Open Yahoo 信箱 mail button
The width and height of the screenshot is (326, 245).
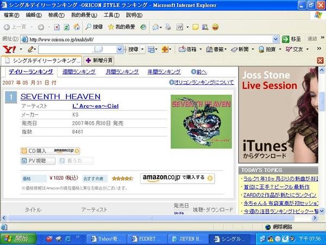188,50
